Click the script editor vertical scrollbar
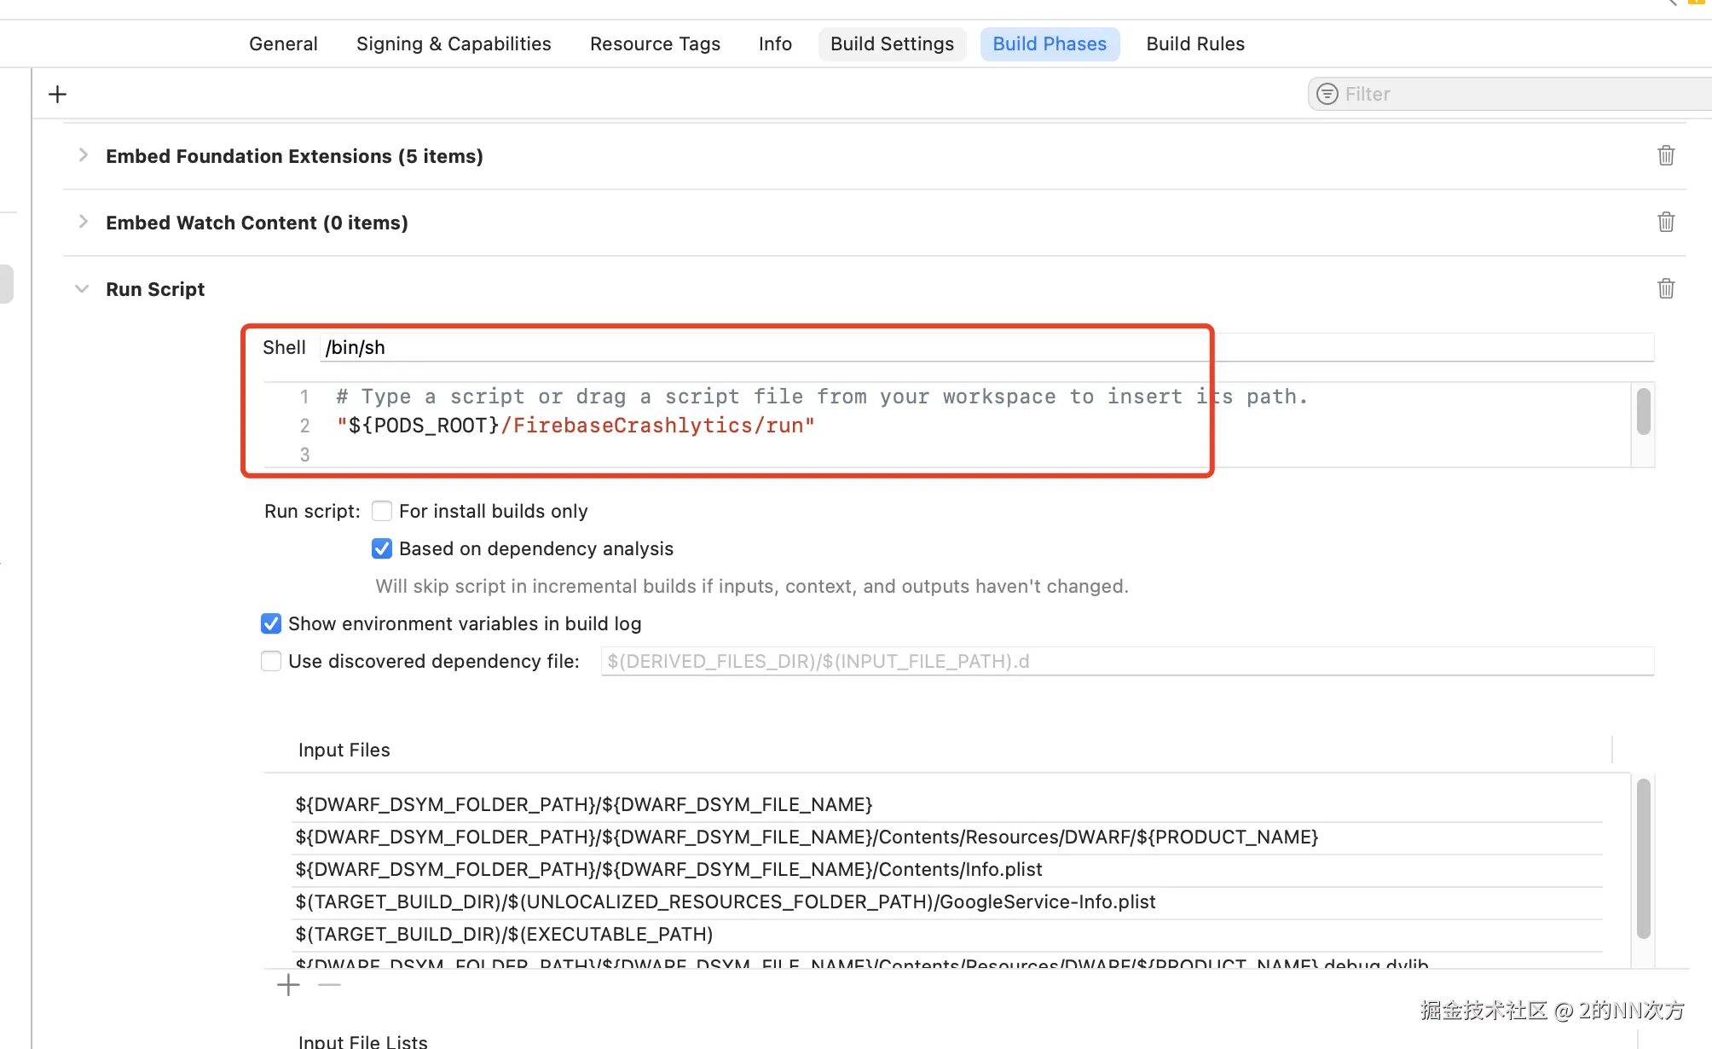The height and width of the screenshot is (1049, 1712). point(1643,412)
